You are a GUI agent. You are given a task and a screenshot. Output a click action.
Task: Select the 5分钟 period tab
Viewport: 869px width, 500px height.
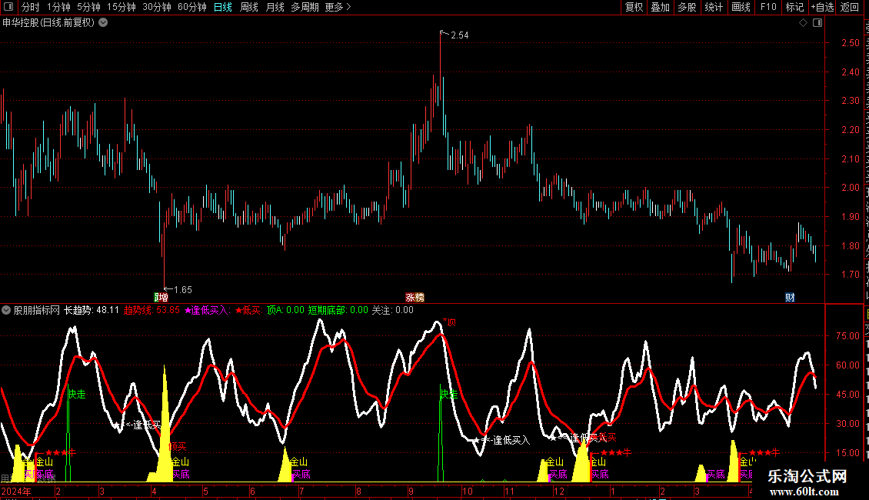click(x=88, y=7)
